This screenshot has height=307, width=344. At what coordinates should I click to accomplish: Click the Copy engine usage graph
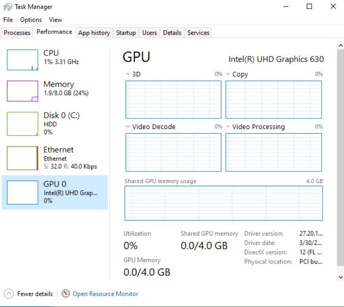tap(273, 100)
